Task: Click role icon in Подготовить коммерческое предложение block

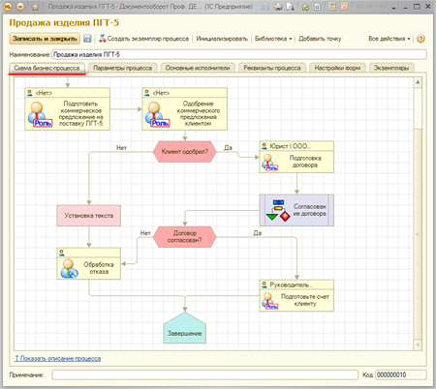Action: (x=40, y=114)
